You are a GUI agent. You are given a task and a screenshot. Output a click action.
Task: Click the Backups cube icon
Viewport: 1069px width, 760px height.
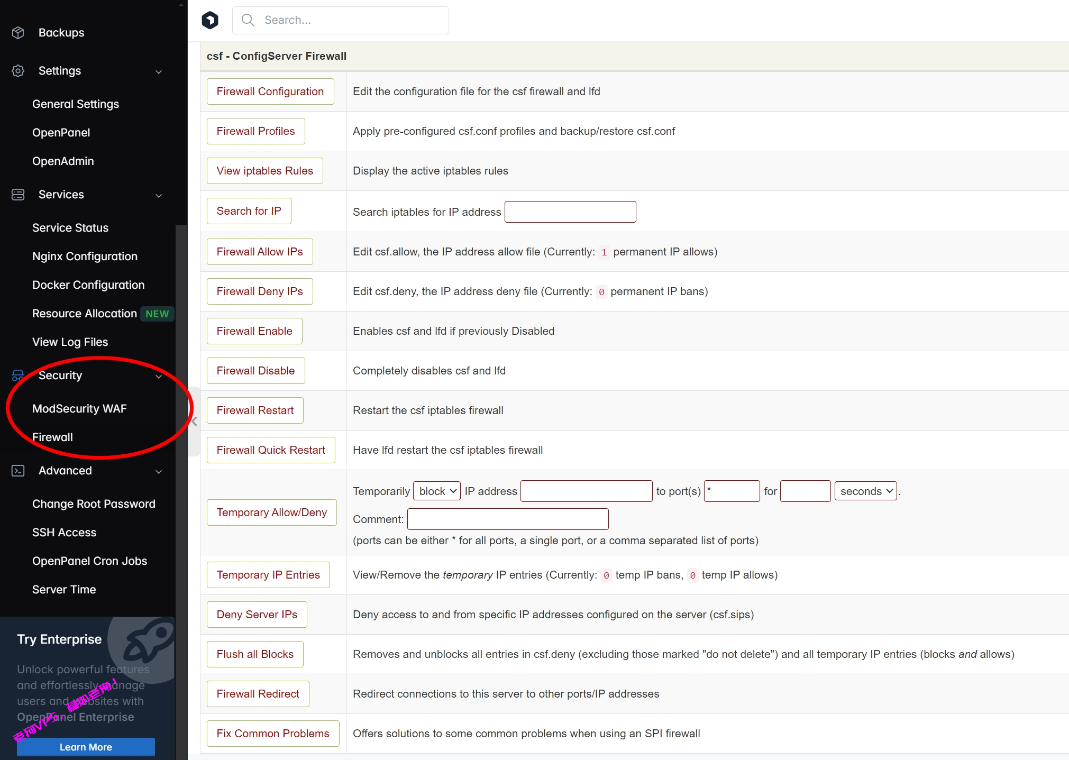click(18, 33)
